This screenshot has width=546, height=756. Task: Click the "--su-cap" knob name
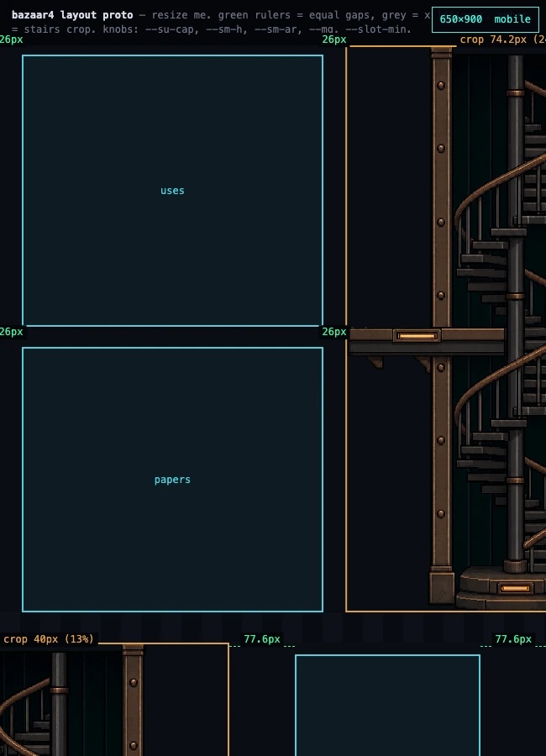click(x=171, y=29)
